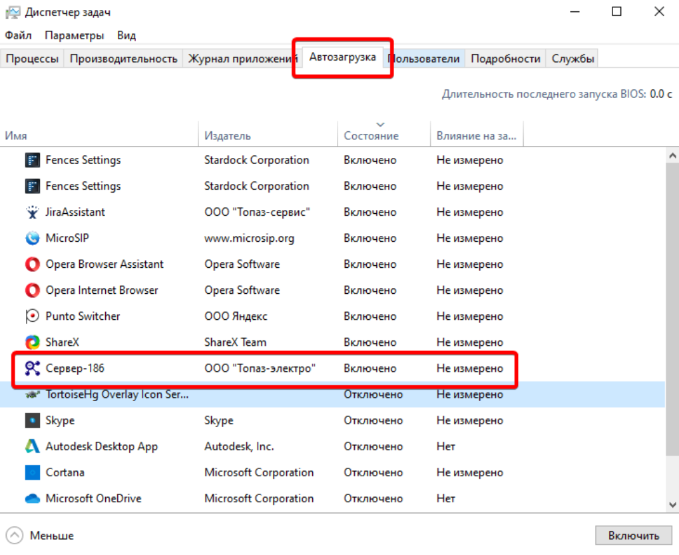This screenshot has height=555, width=679.
Task: Click publisher ООО "Топаз-электро"
Action: click(260, 368)
